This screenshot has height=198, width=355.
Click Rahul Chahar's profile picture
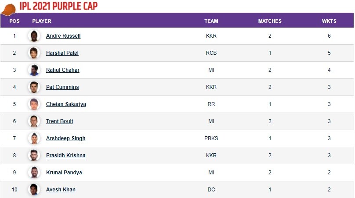click(34, 70)
